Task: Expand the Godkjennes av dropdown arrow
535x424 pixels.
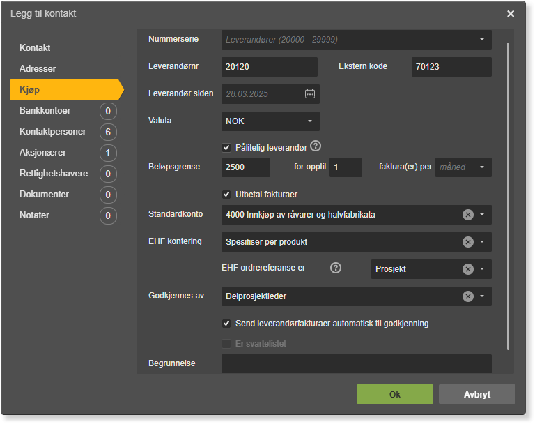Action: [482, 296]
